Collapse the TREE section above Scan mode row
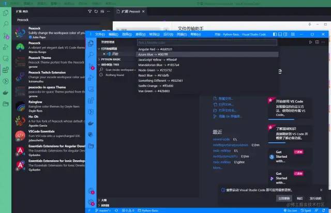The width and height of the screenshot is (331, 213). (110, 65)
